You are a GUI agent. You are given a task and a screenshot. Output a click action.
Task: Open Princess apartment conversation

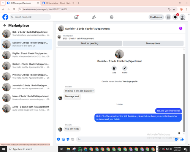27,76
